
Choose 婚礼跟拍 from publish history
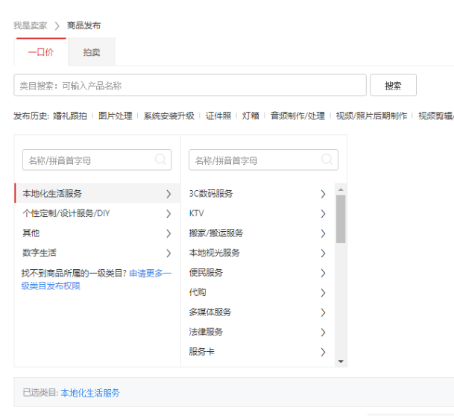click(69, 116)
